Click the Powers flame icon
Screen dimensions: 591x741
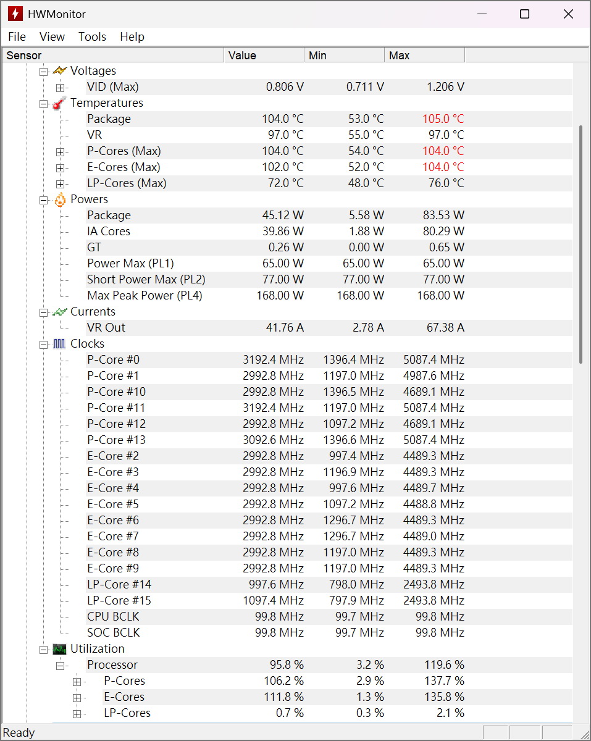59,199
